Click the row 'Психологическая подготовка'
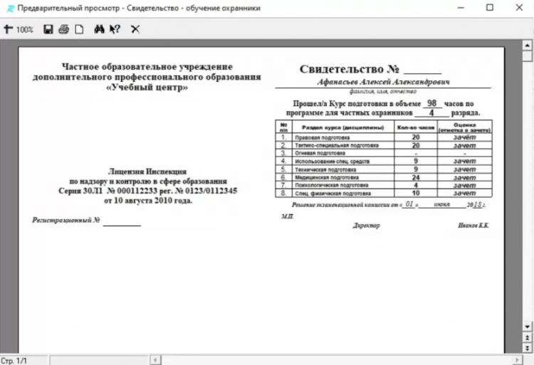 [x=384, y=186]
